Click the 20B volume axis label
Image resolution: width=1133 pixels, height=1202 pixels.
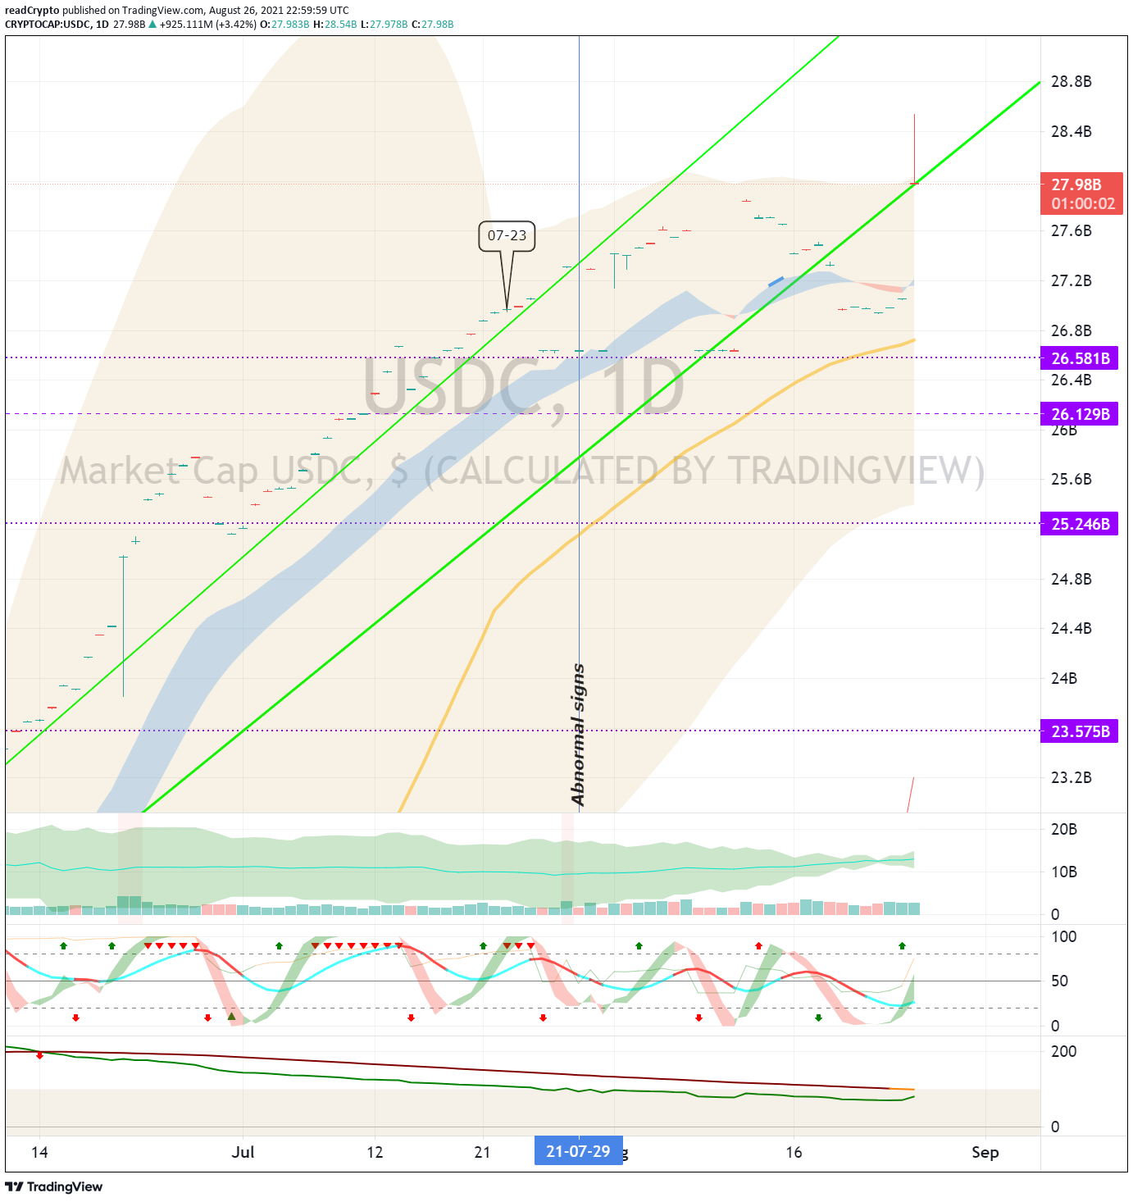pos(1064,829)
